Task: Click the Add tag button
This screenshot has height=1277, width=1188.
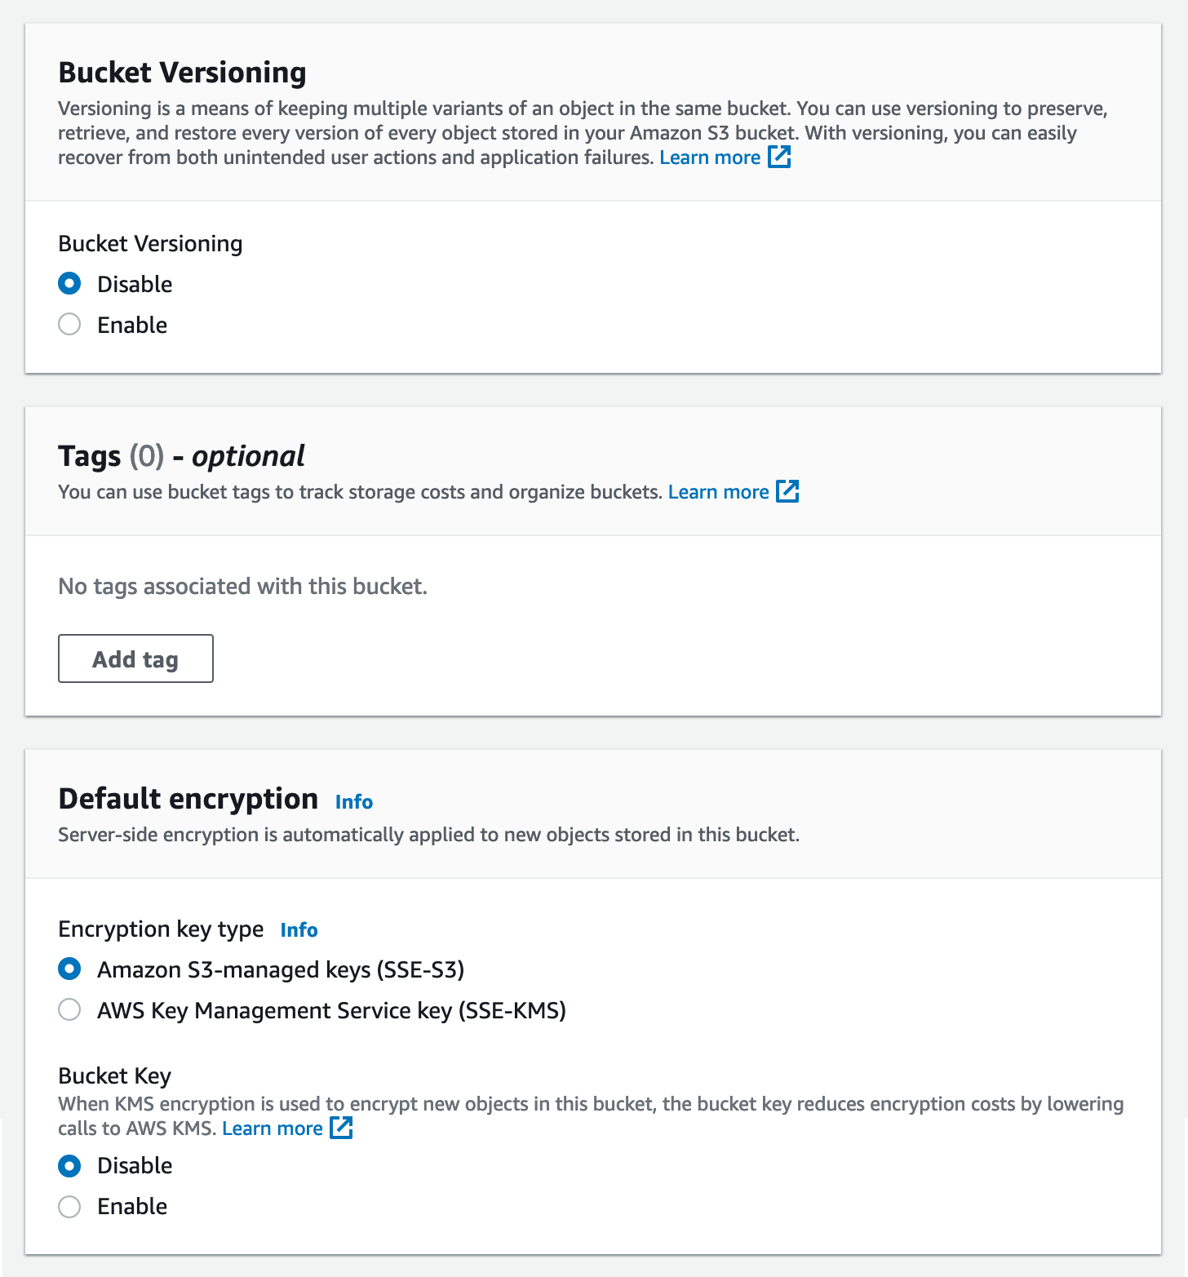Action: (x=135, y=658)
